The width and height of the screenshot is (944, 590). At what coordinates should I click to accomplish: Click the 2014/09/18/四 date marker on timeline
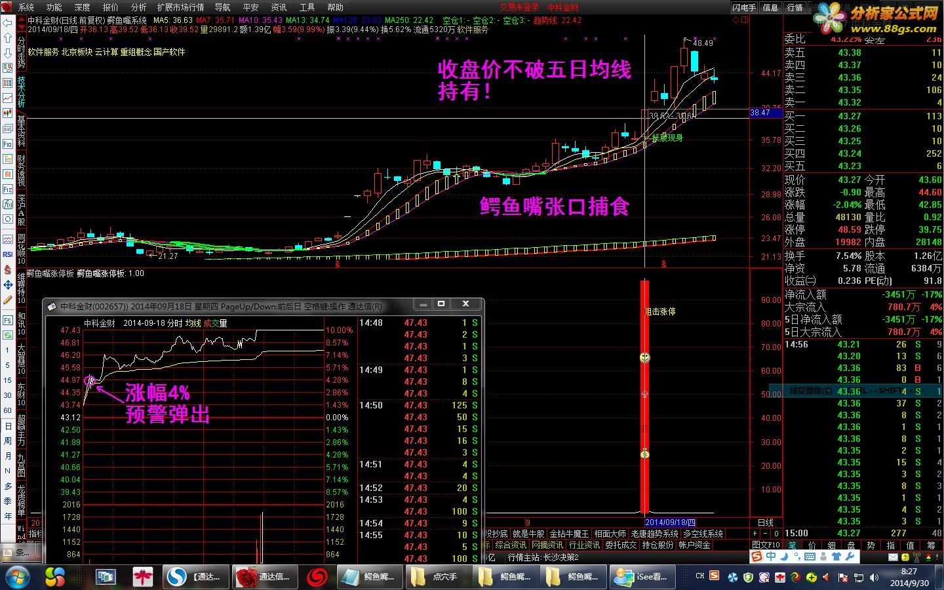[670, 522]
